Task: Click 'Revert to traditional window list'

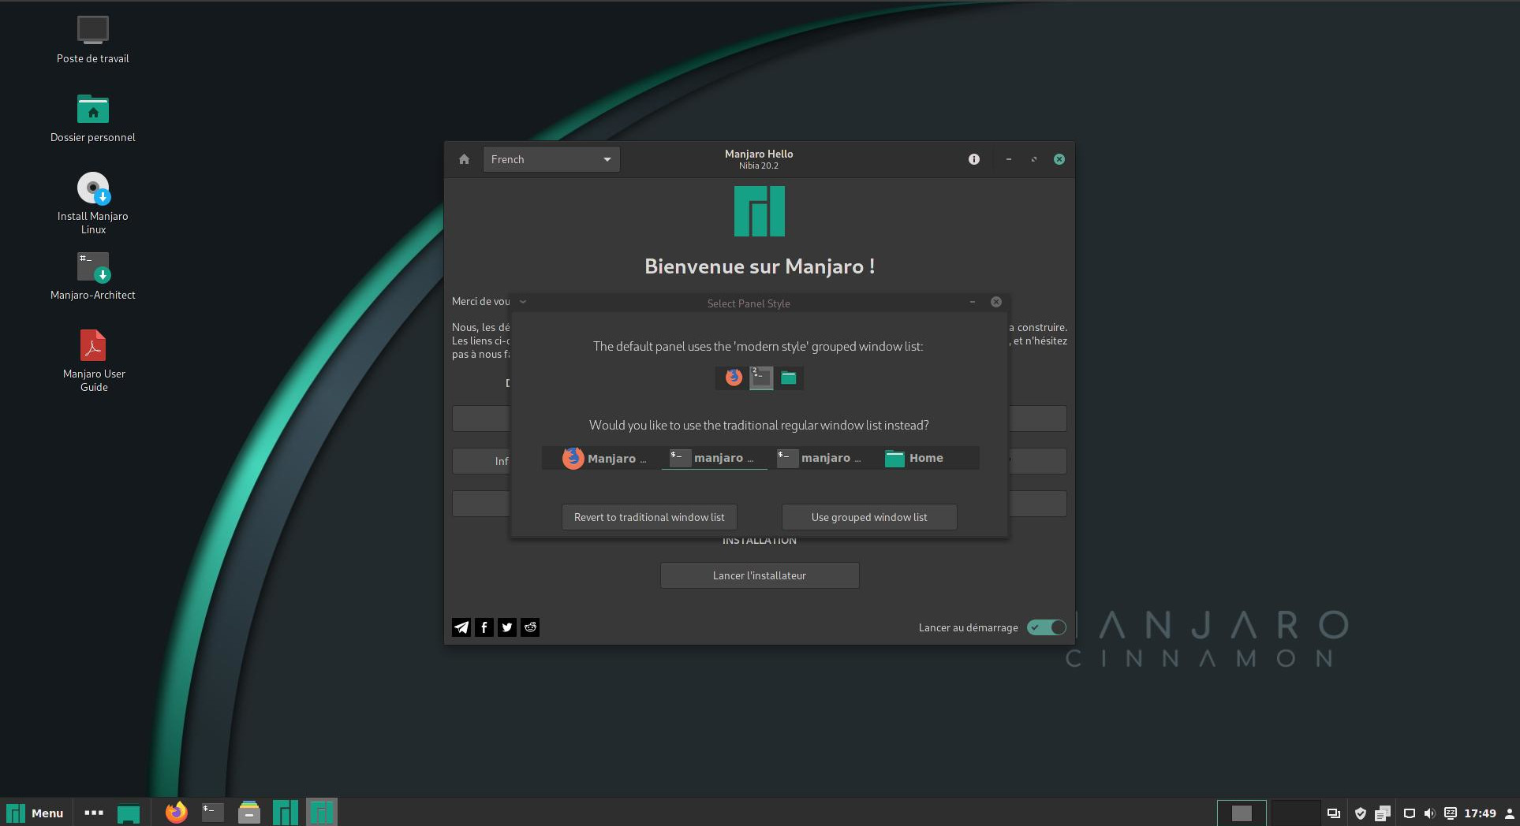Action: pyautogui.click(x=649, y=517)
